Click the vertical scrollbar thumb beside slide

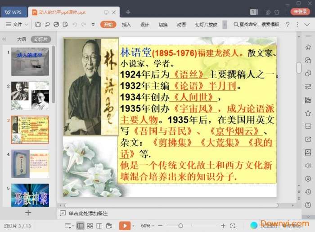click(299, 68)
